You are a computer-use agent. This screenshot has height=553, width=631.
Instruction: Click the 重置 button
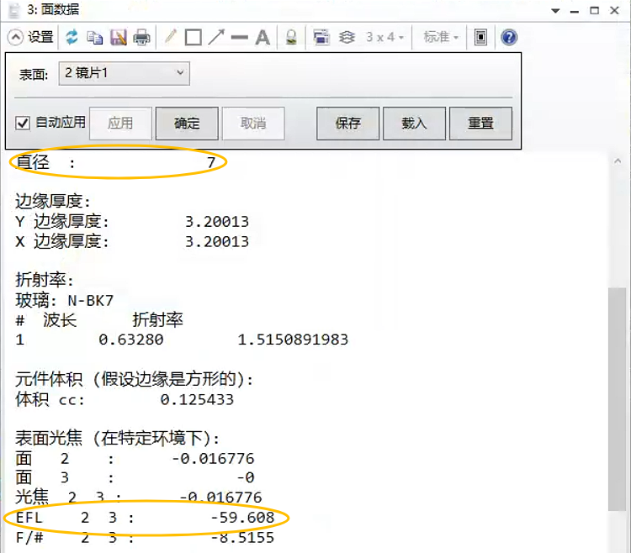click(480, 123)
